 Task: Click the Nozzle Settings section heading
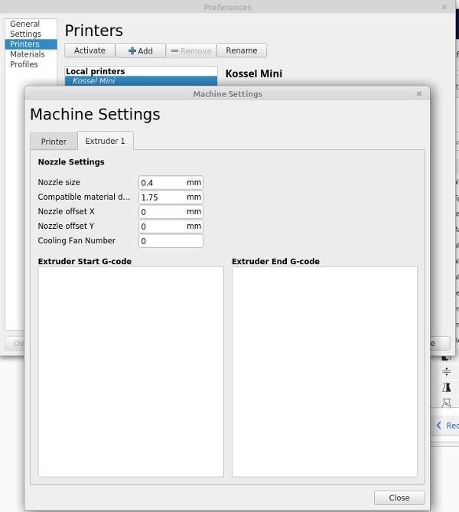coord(71,162)
